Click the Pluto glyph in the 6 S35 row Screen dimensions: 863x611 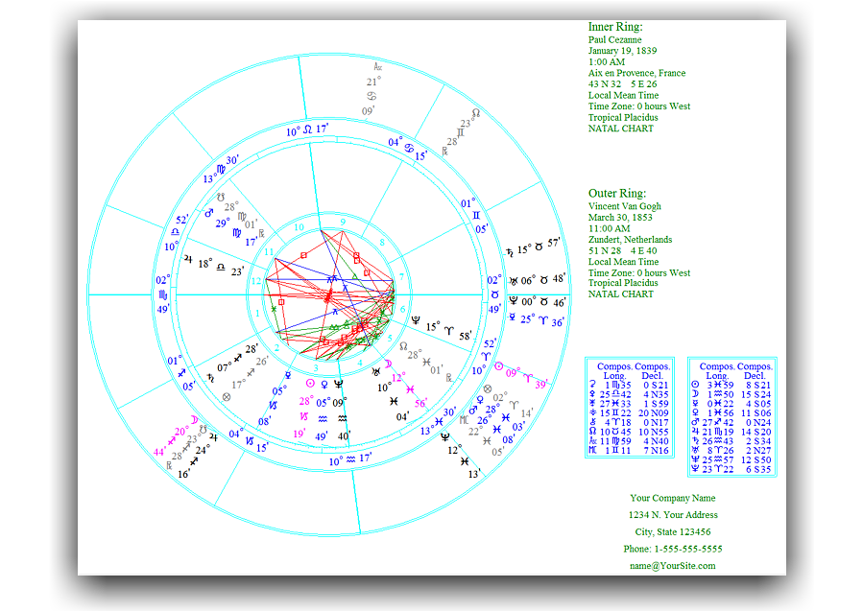coord(695,469)
